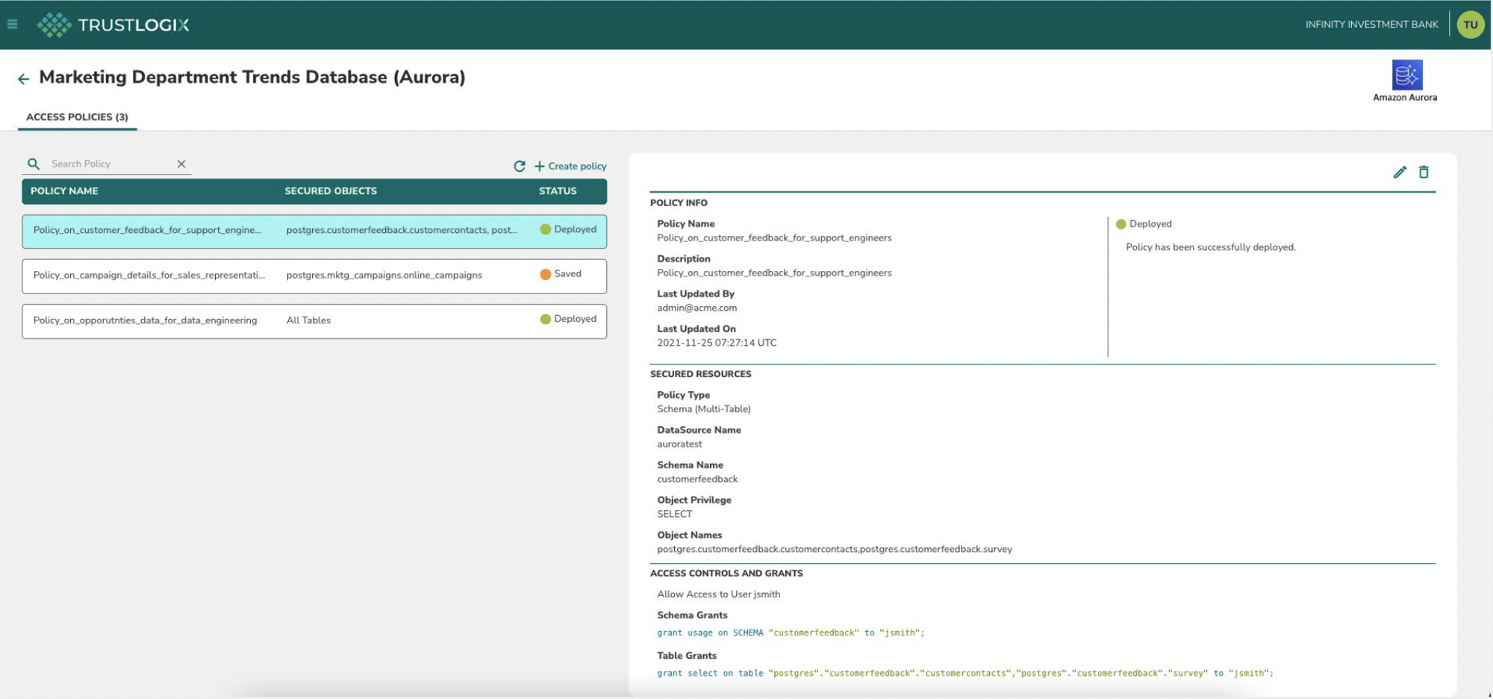Click the Deployed status badge on first policy
Viewport: 1493px width, 699px height.
pos(570,229)
